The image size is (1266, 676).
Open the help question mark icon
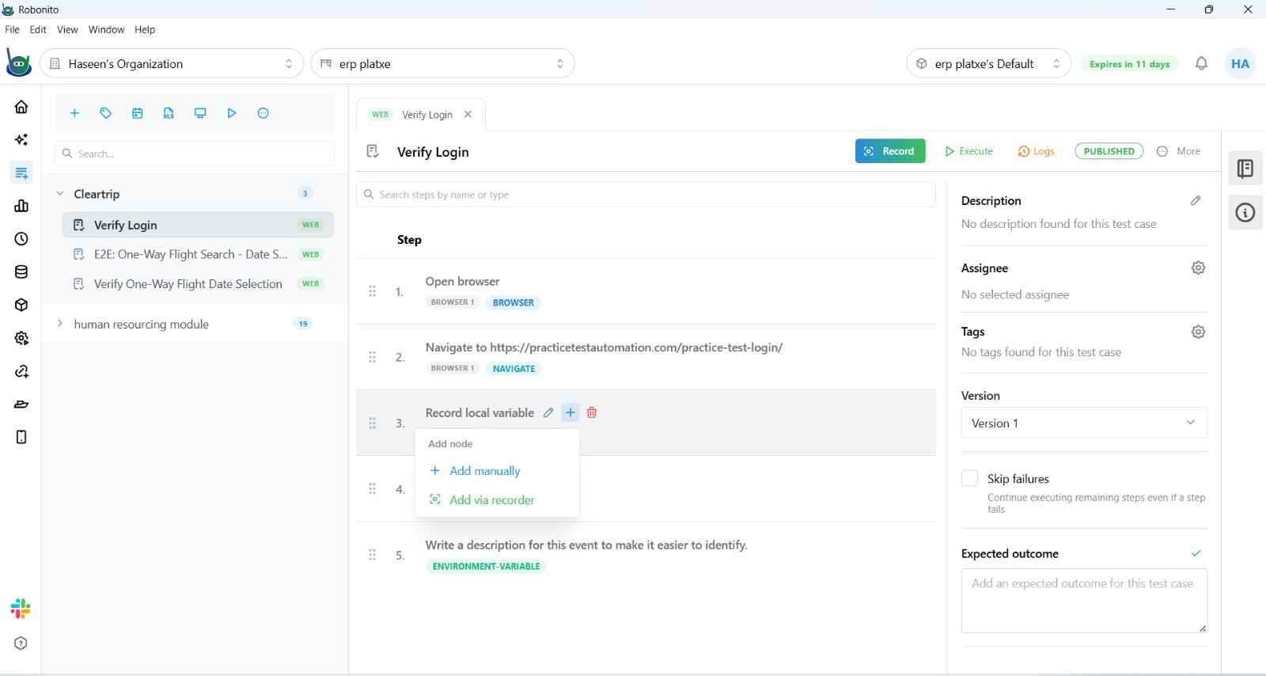click(x=21, y=644)
